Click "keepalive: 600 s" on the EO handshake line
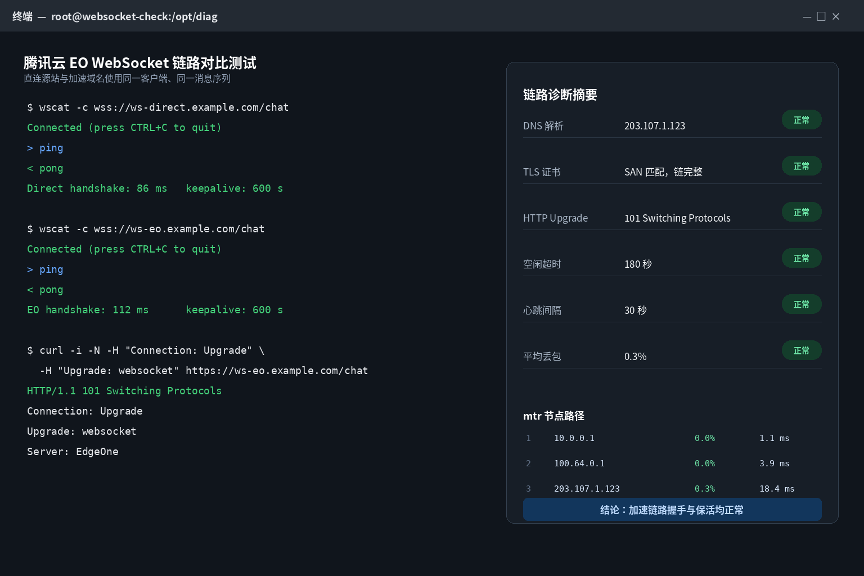Image resolution: width=864 pixels, height=576 pixels. [235, 310]
